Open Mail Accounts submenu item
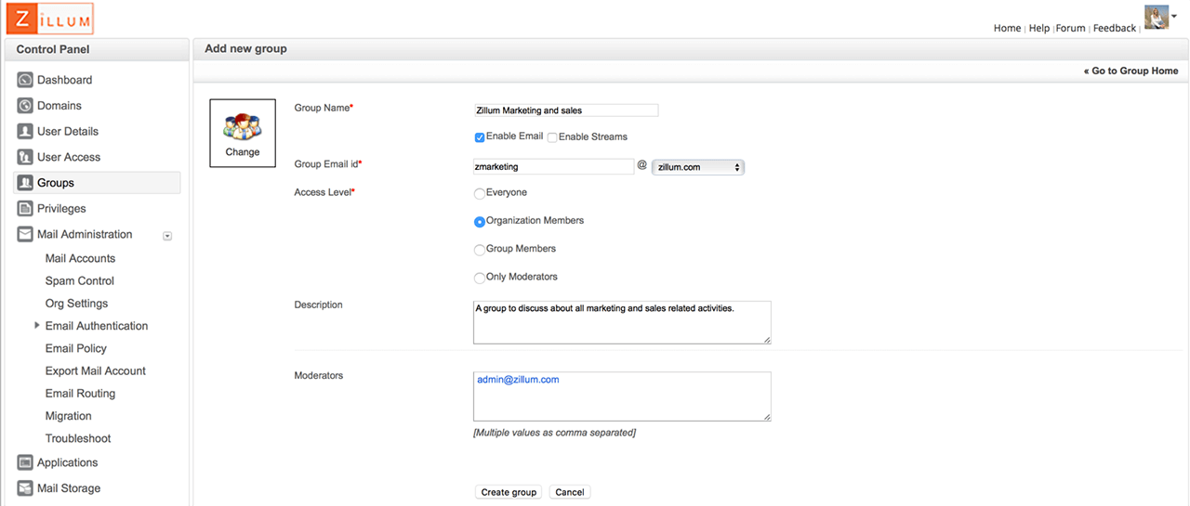Screen dimensions: 1190x506 point(80,259)
